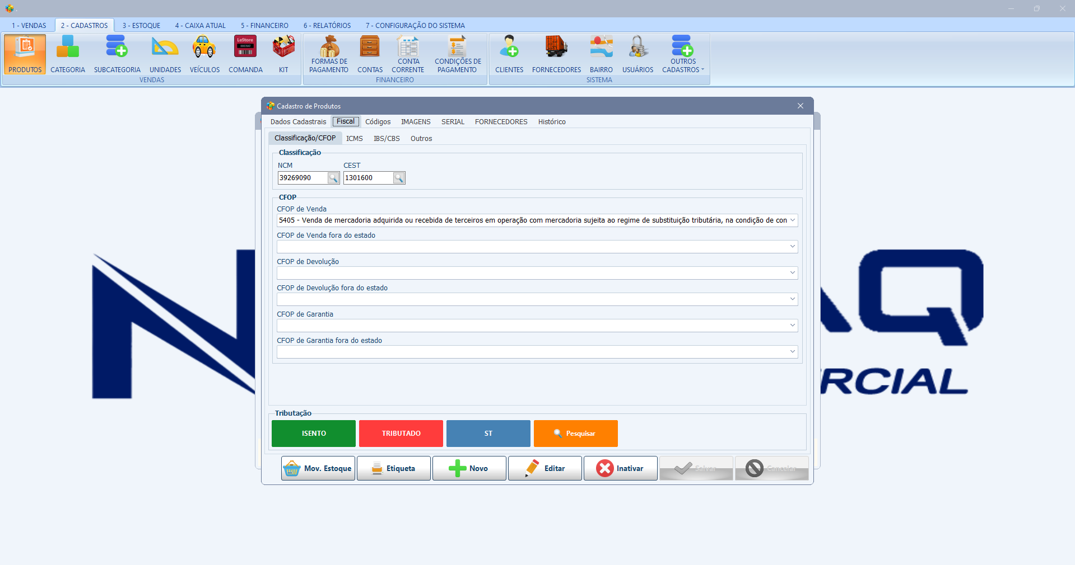Image resolution: width=1075 pixels, height=565 pixels.
Task: Click the orange Pesquisar button
Action: point(576,434)
